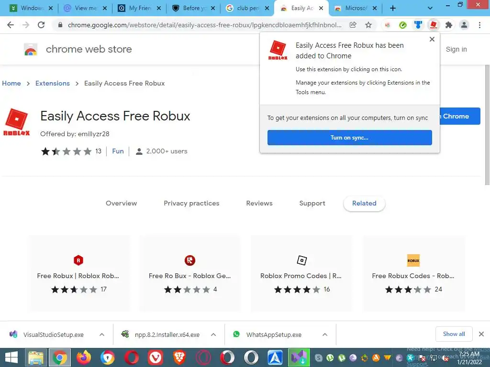Viewport: 490px width, 367px height.
Task: Click the Turn on sync button
Action: click(350, 138)
